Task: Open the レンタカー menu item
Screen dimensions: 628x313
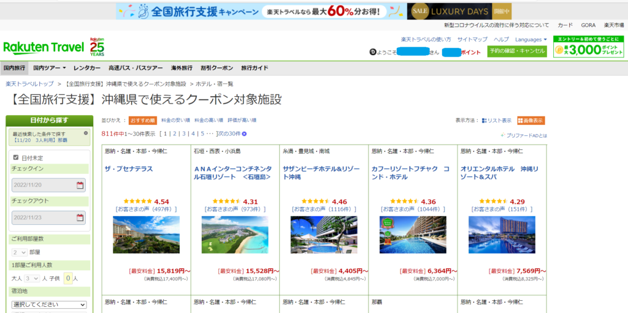Action: click(x=87, y=68)
